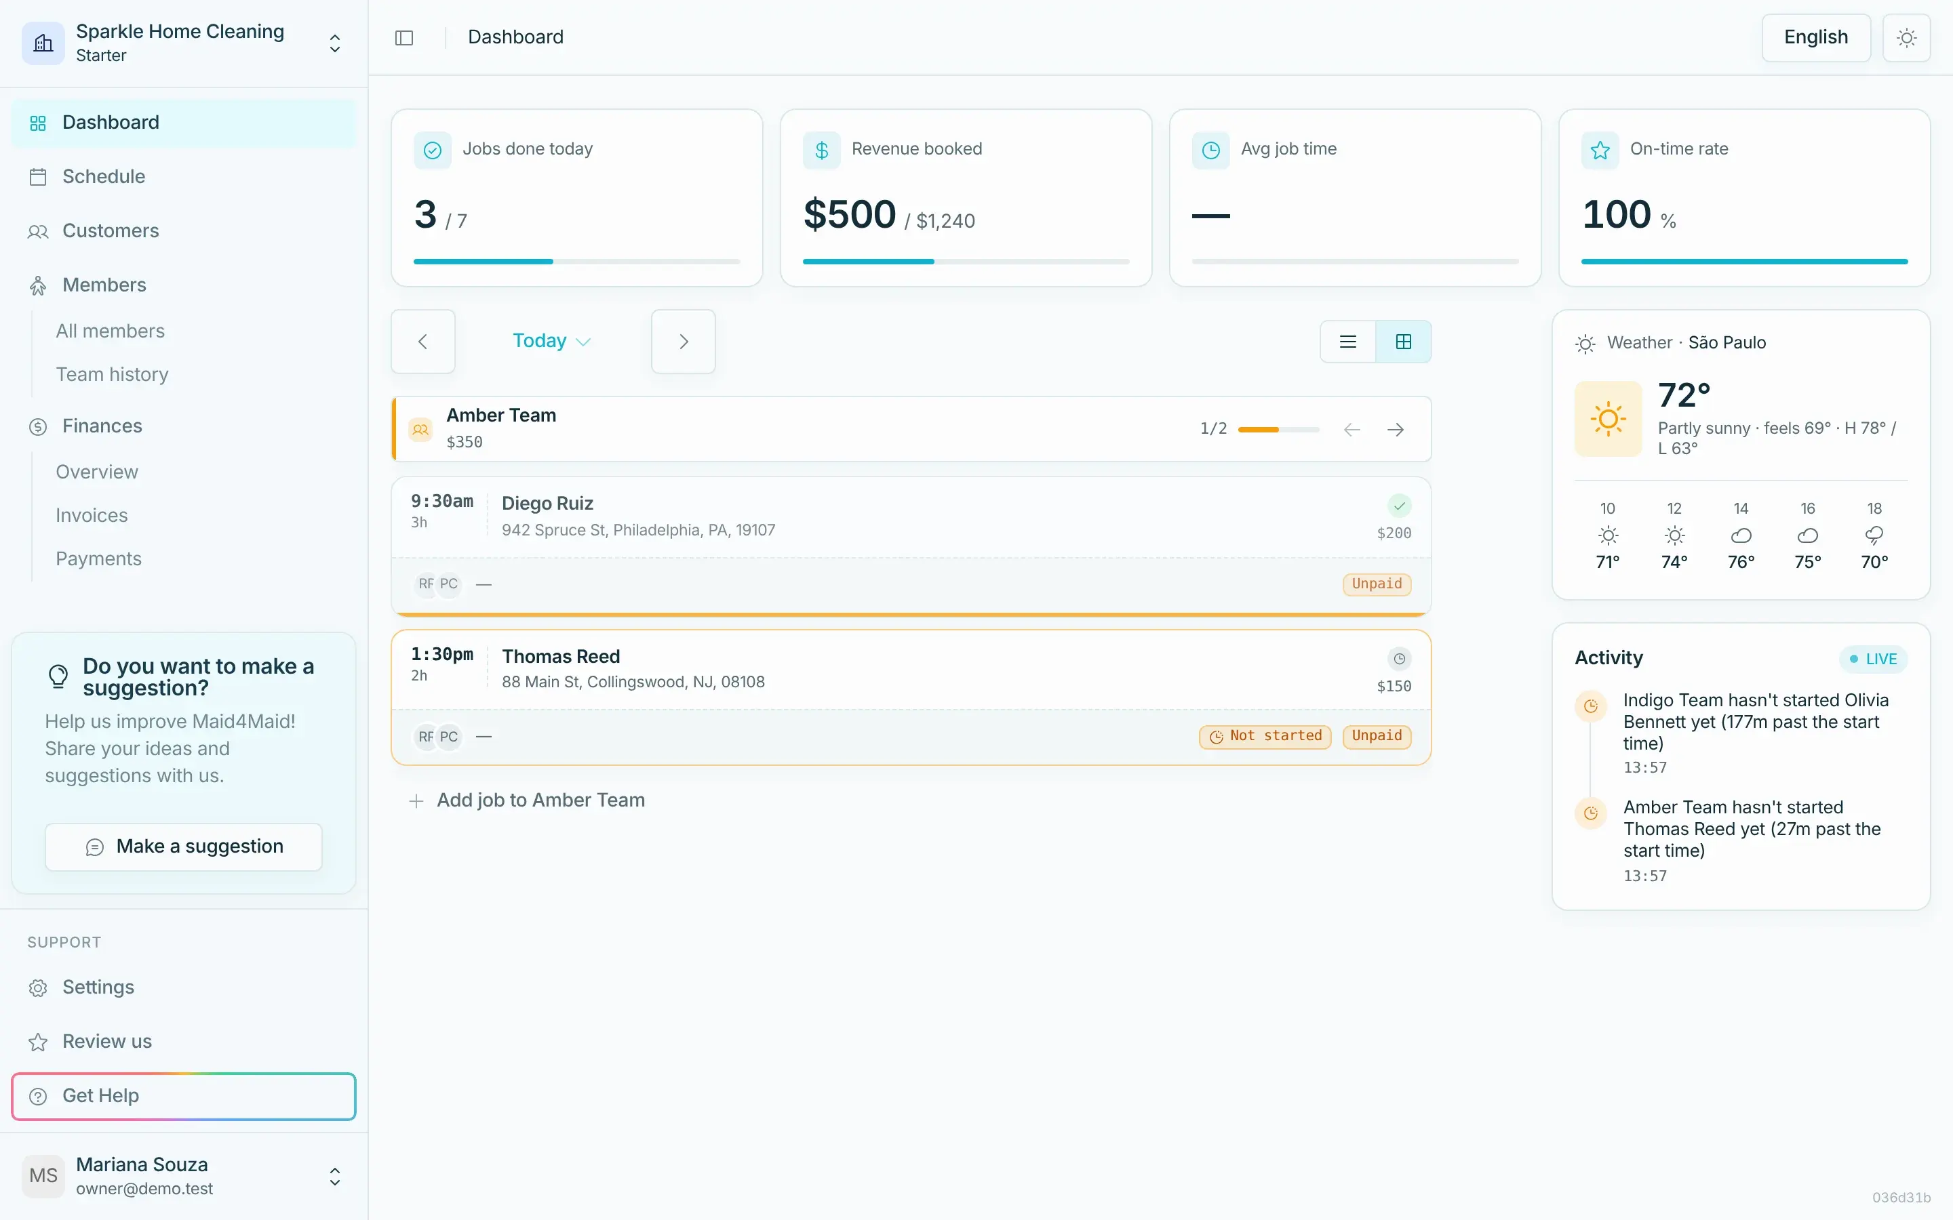Click Diego Ruiz completed check icon
Screen dimensions: 1953x1220
[x=1398, y=506]
